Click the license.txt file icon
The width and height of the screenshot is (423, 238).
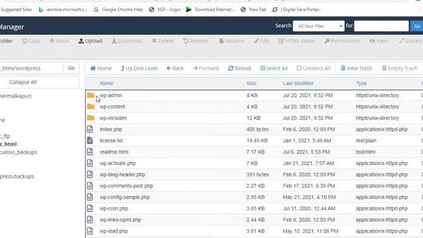90,141
